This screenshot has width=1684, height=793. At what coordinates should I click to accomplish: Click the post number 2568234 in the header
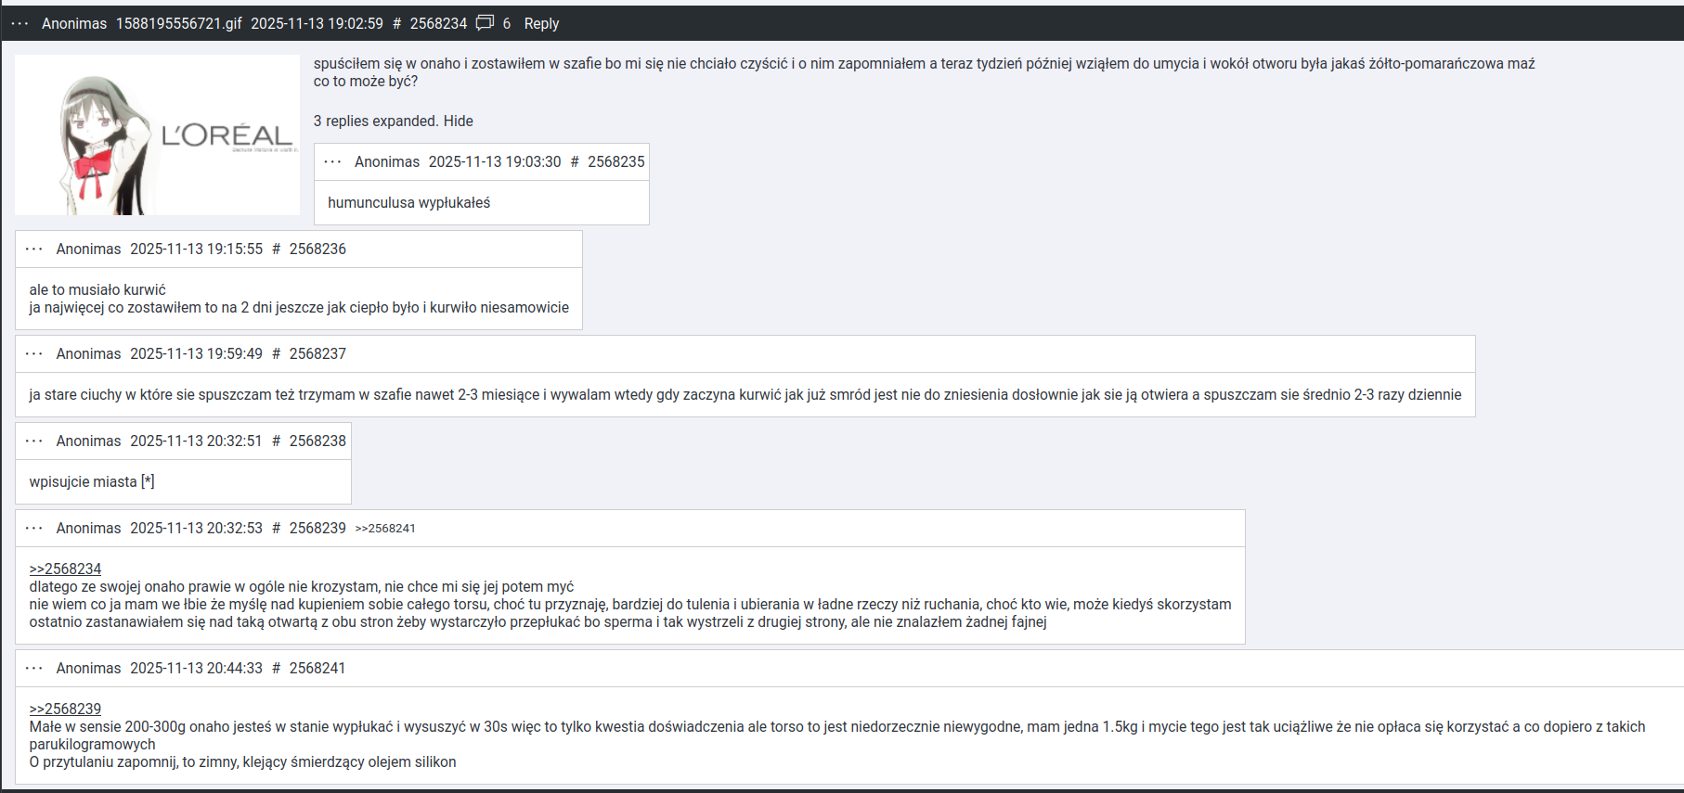pos(438,23)
